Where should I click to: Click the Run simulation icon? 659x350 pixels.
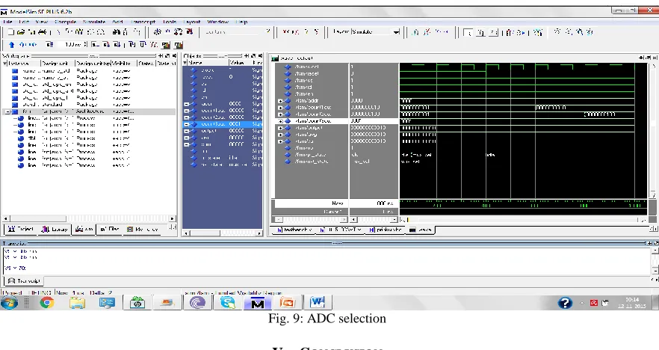coord(96,45)
